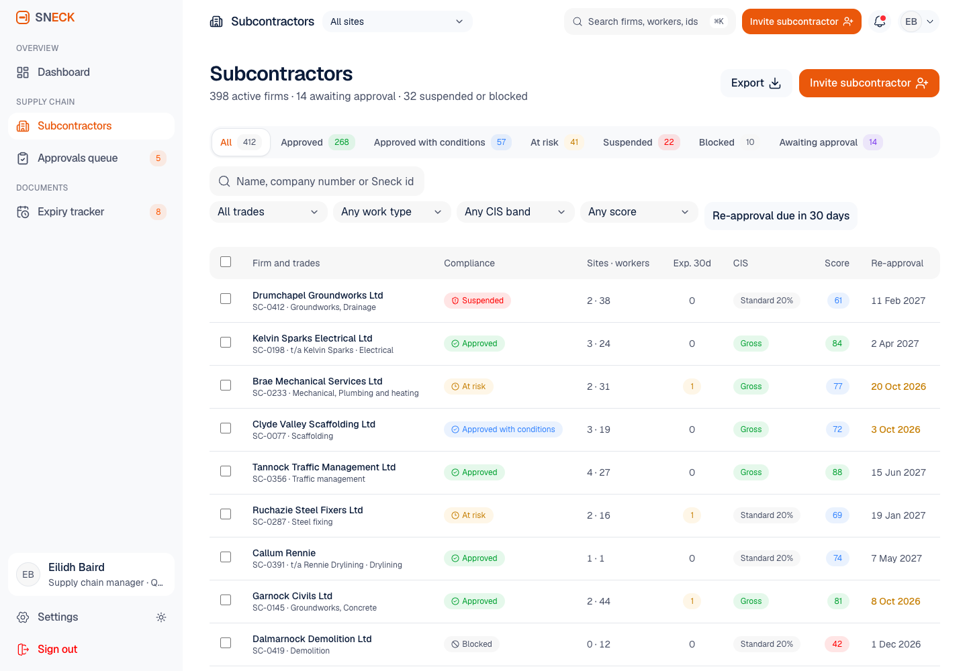Open Tannock Traffic Management Ltd firm
Screen dimensions: 967x671
[324, 467]
